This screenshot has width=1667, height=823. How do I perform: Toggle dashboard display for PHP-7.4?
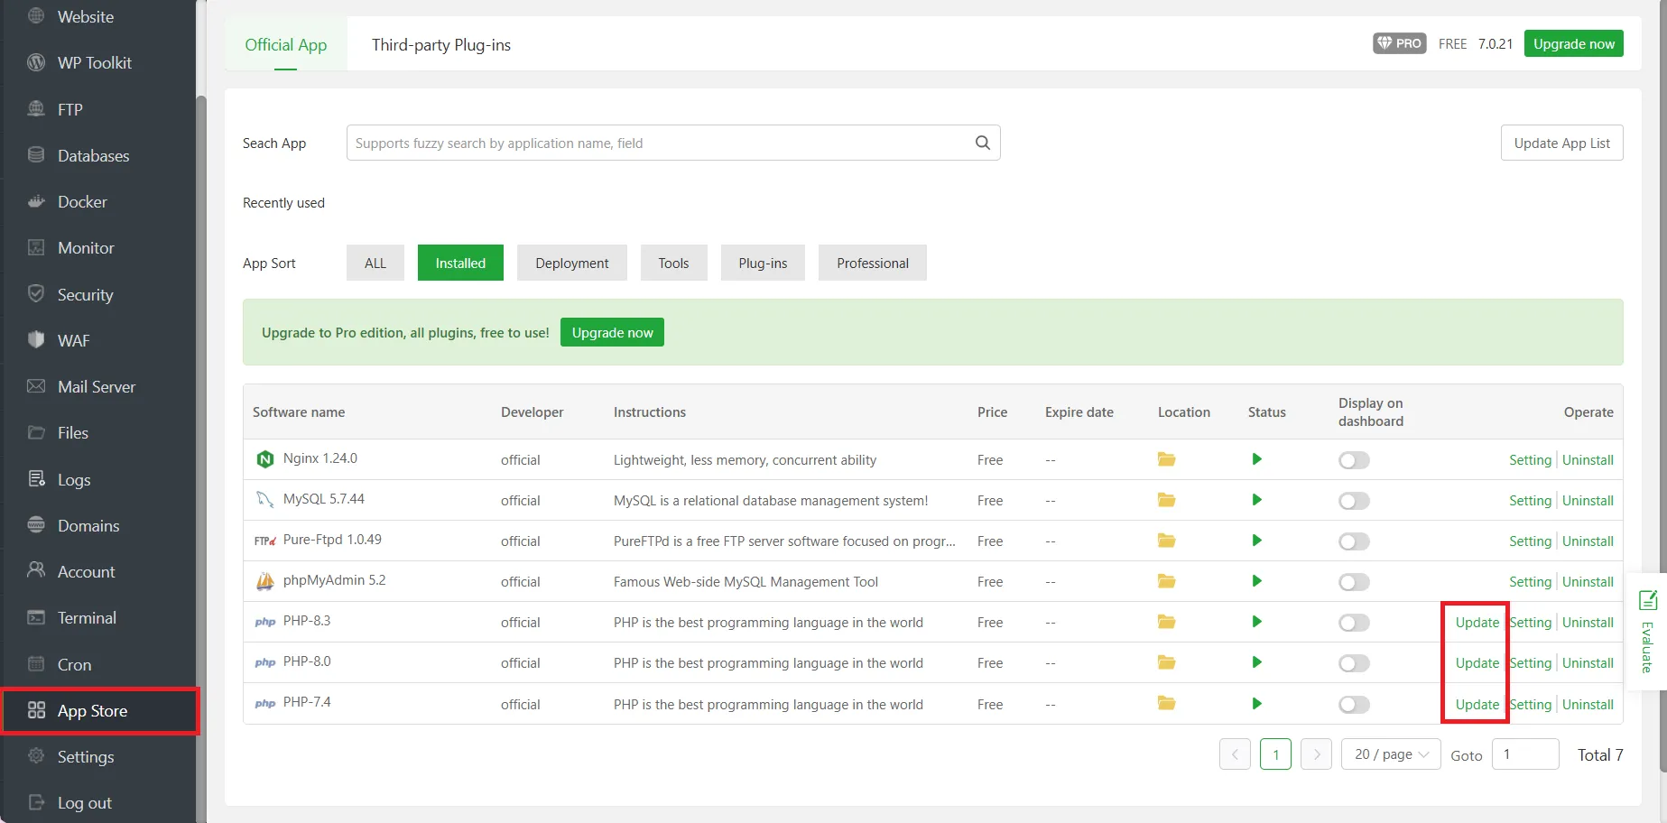(1354, 705)
